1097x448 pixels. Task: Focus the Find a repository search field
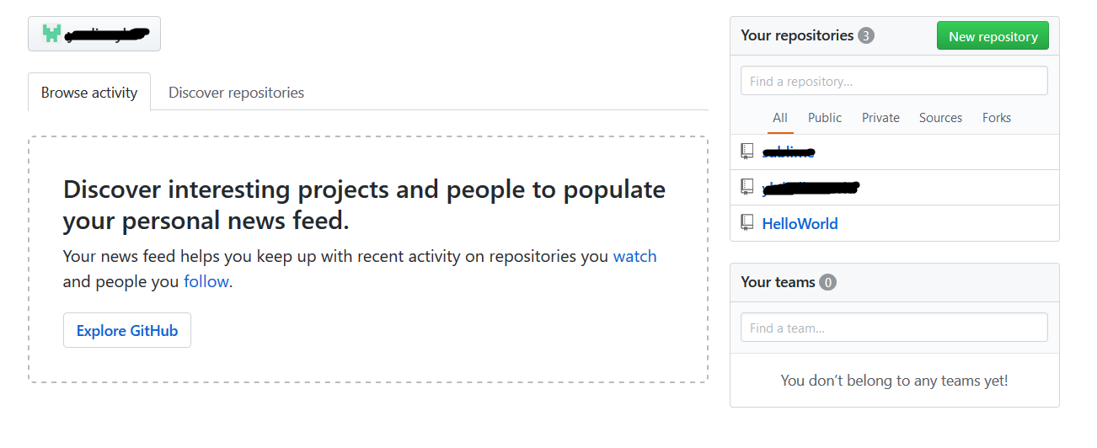tap(894, 81)
